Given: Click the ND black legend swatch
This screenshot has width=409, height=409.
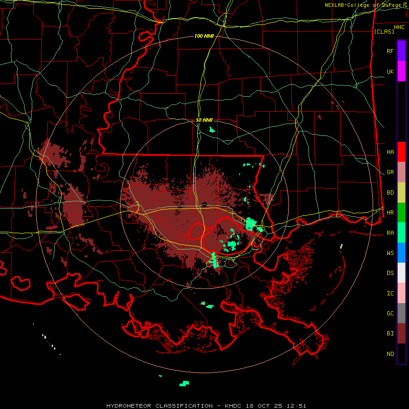Looking at the screenshot, I should [401, 354].
